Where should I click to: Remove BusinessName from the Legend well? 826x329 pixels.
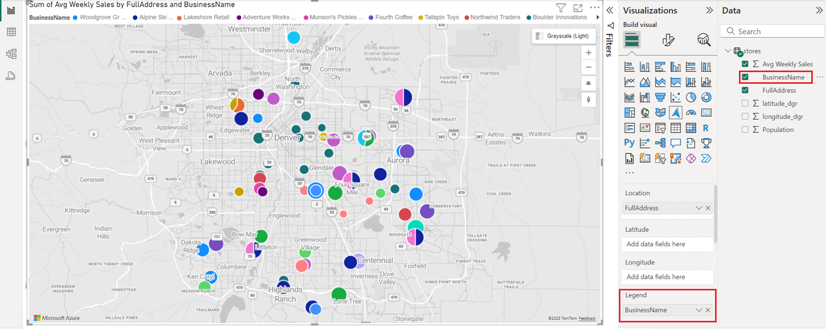point(708,310)
